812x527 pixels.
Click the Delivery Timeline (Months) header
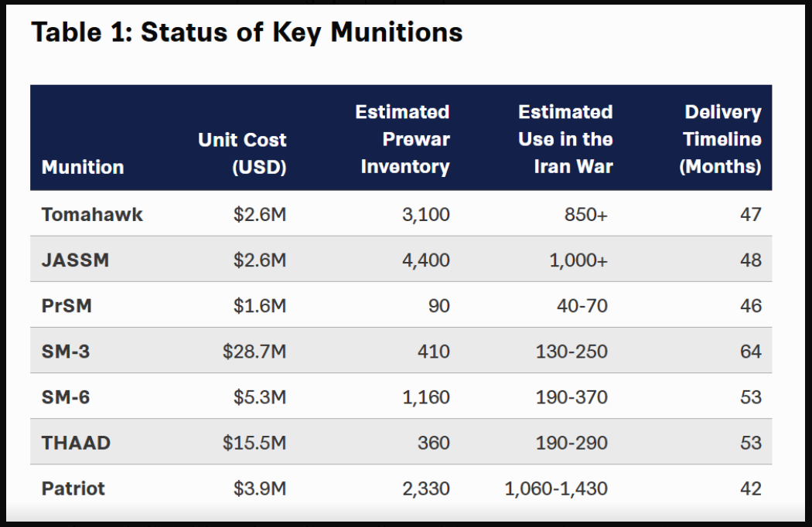[x=721, y=139]
